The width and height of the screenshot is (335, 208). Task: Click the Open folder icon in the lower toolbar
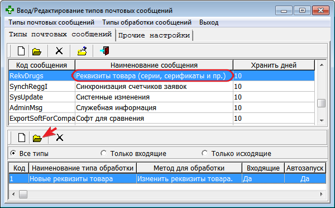[37, 138]
